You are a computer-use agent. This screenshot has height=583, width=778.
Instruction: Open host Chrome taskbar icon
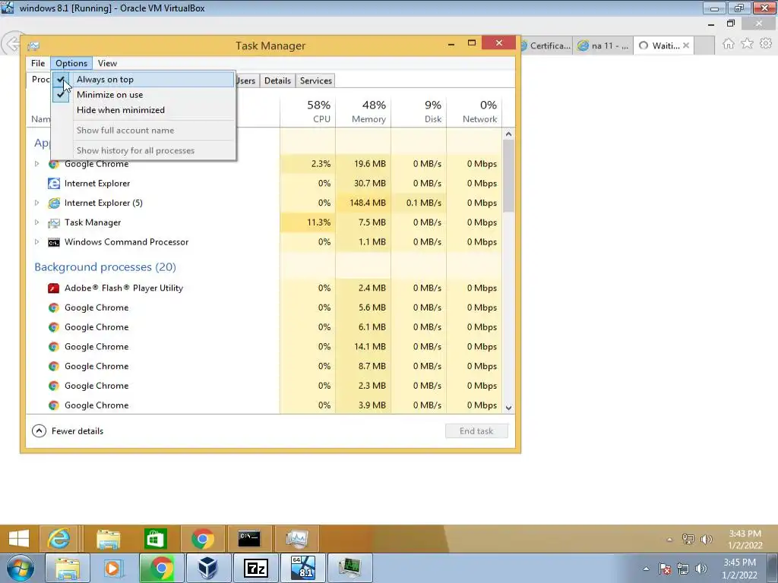[x=161, y=568]
